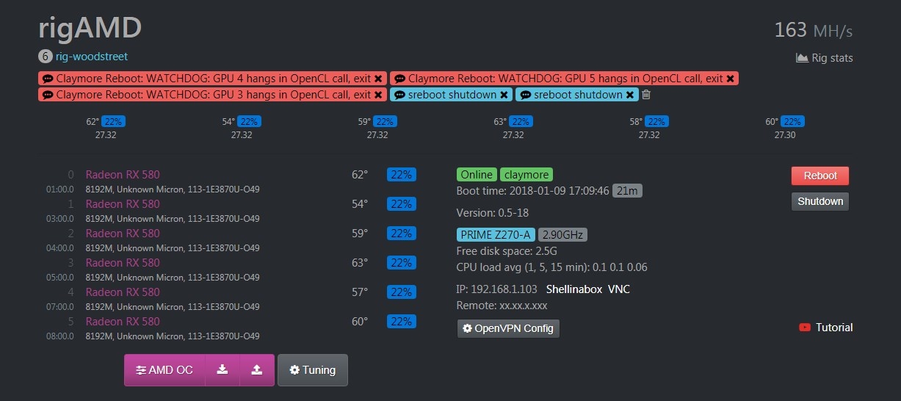Click the rigAMD rig title
The image size is (901, 401).
pos(90,28)
